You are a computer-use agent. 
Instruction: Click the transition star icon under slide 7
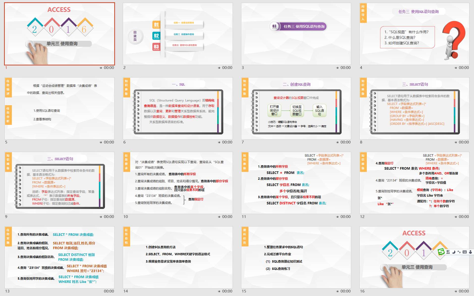pyautogui.click(x=338, y=142)
